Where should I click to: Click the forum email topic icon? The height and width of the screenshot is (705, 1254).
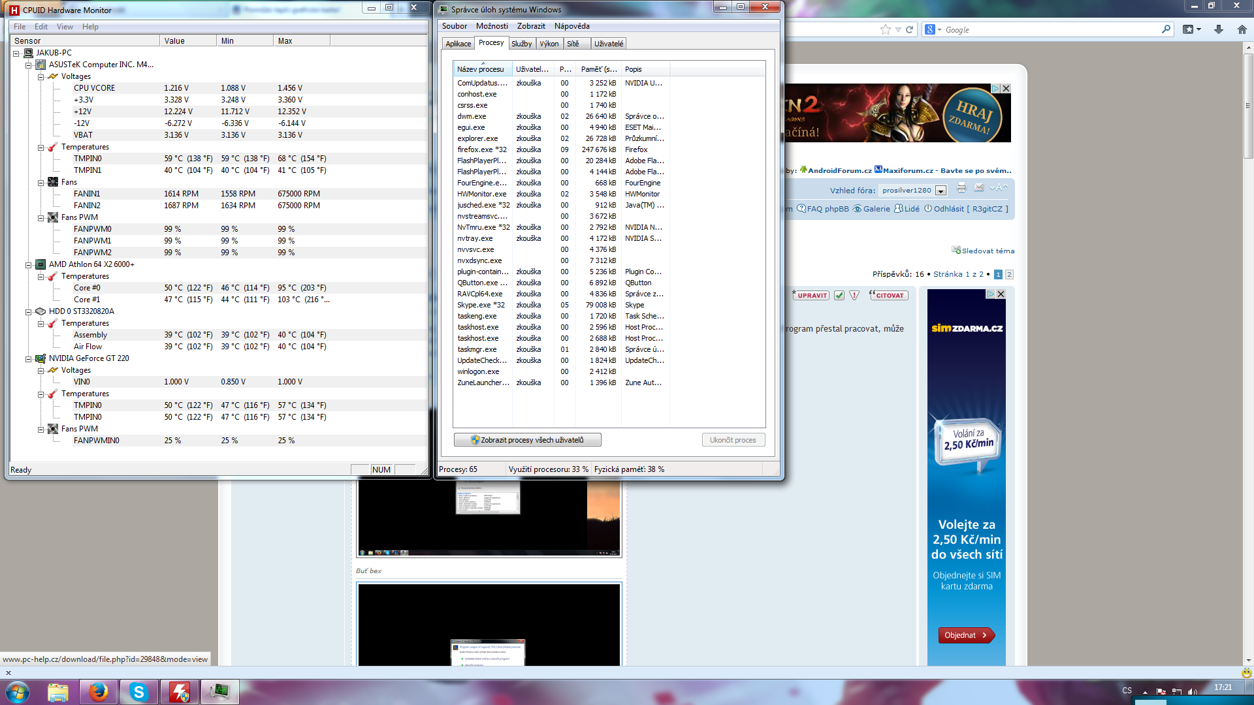coord(978,188)
